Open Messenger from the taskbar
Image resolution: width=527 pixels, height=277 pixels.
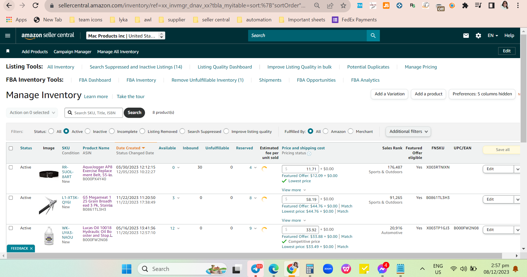coord(382,269)
